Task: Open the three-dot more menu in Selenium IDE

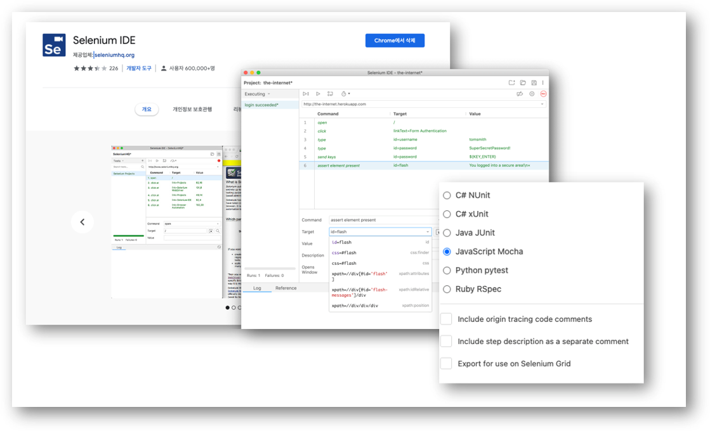Action: [543, 83]
